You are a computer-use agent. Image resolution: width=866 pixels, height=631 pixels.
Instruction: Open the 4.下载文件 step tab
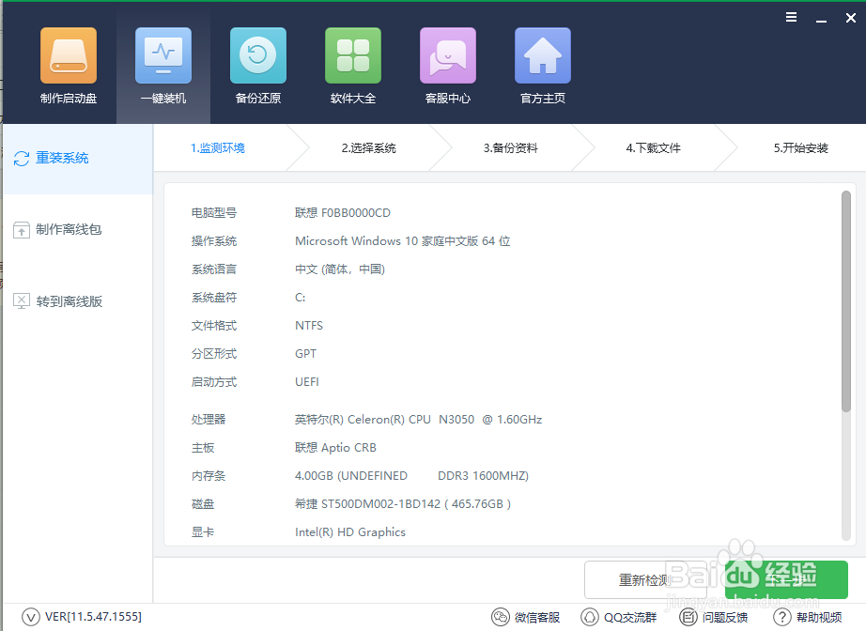tap(653, 147)
